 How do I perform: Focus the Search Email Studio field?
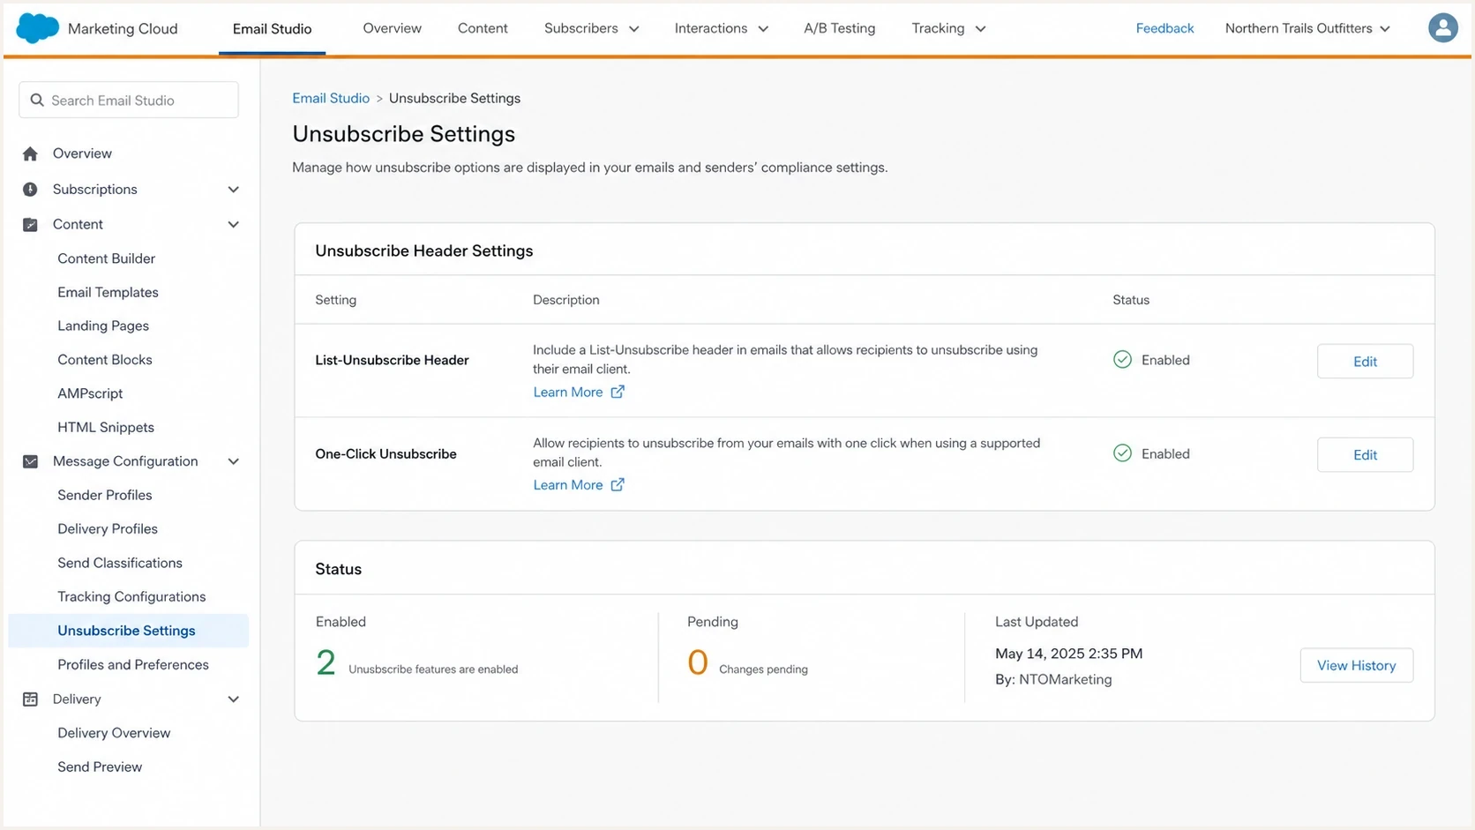(129, 101)
